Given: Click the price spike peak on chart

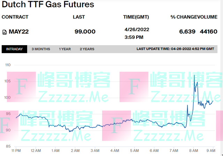Looking at the screenshot, I should (x=194, y=75).
